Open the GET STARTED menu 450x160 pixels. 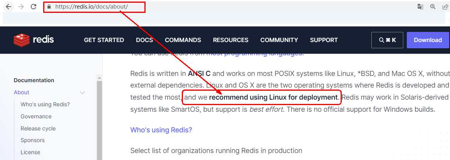coord(104,40)
